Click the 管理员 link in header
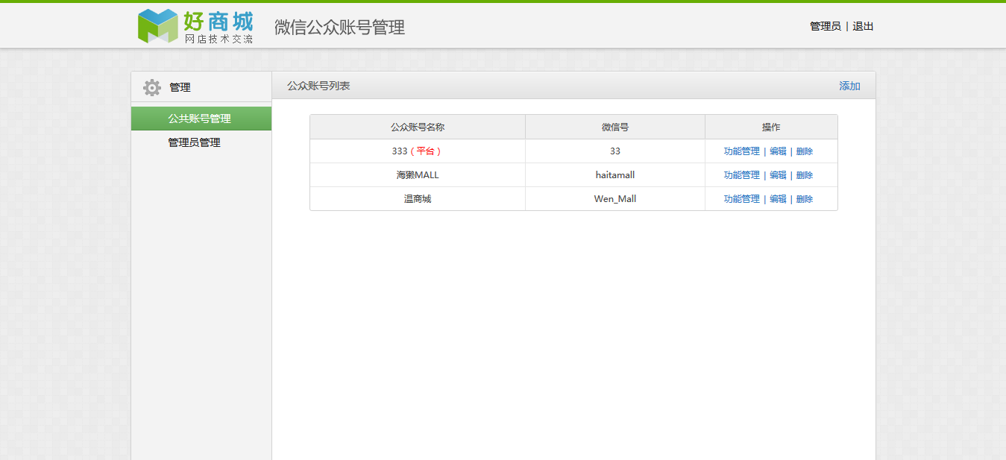1006x460 pixels. (826, 26)
